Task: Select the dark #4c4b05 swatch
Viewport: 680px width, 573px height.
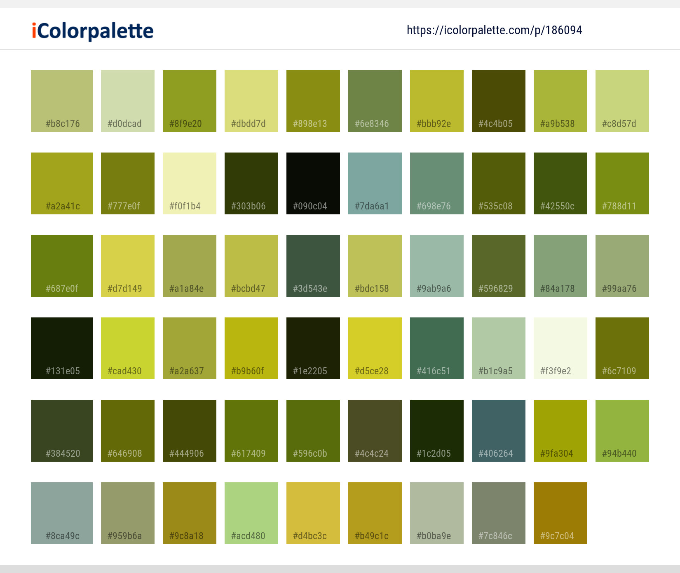Action: pos(499,101)
